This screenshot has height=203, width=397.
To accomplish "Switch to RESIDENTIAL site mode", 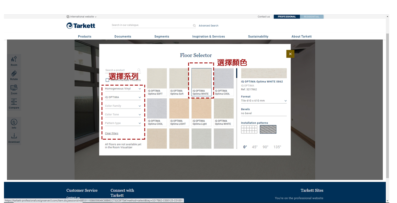I will 312,17.
